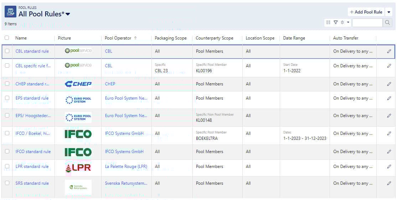
Task: Click the filter funnel icon
Action: point(335,22)
